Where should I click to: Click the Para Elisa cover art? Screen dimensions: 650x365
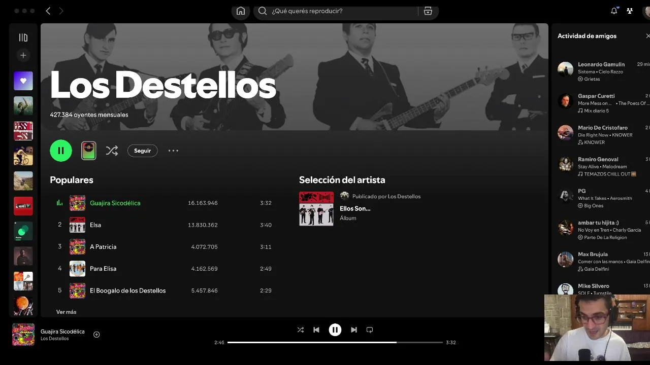click(77, 269)
